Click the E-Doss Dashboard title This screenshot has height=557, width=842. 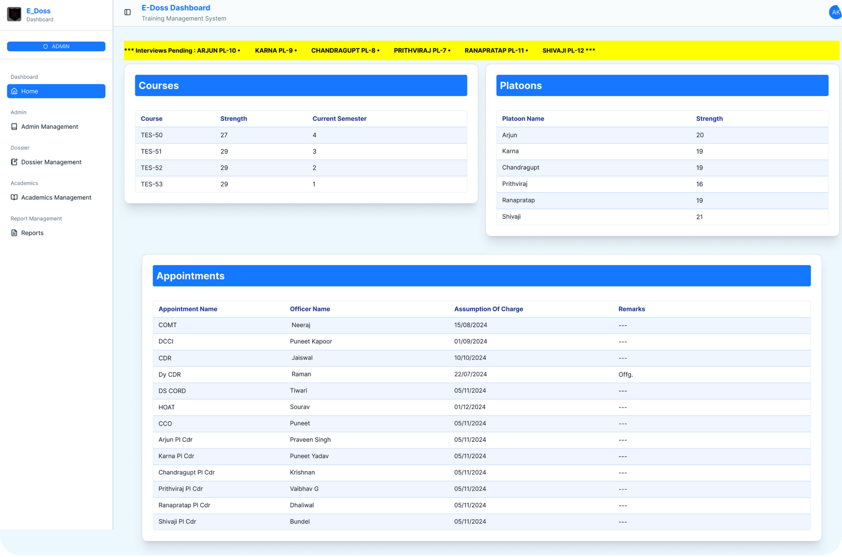pos(176,8)
